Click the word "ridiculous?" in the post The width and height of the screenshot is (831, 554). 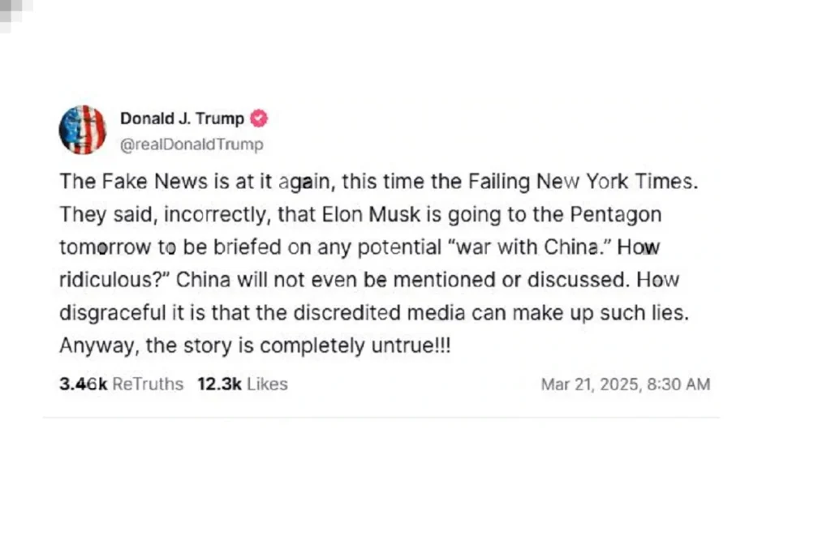(x=114, y=280)
